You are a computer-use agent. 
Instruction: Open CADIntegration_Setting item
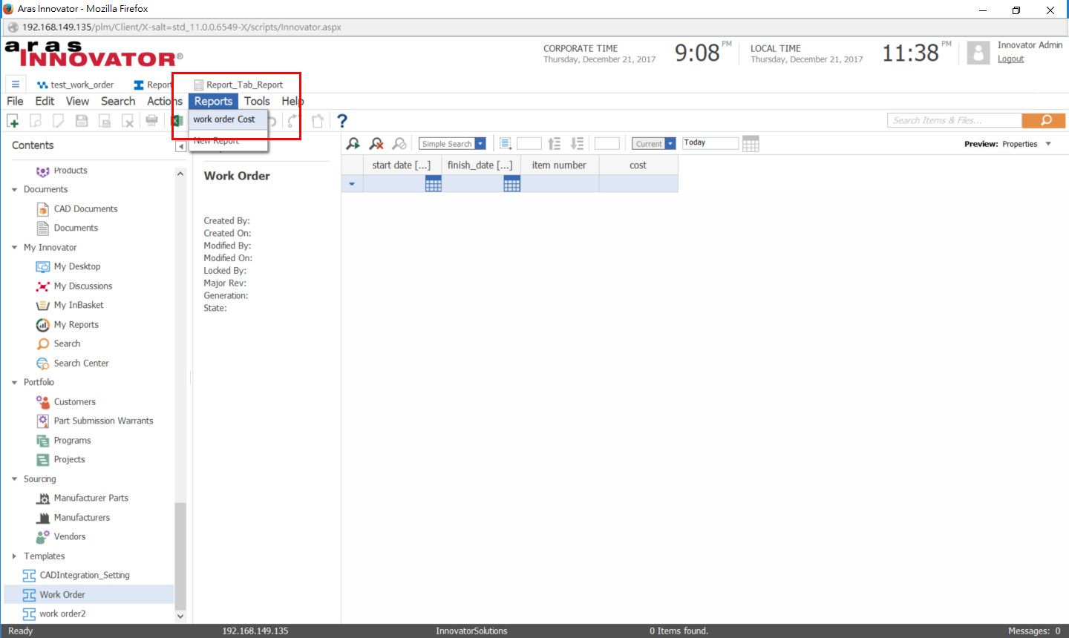pyautogui.click(x=85, y=576)
